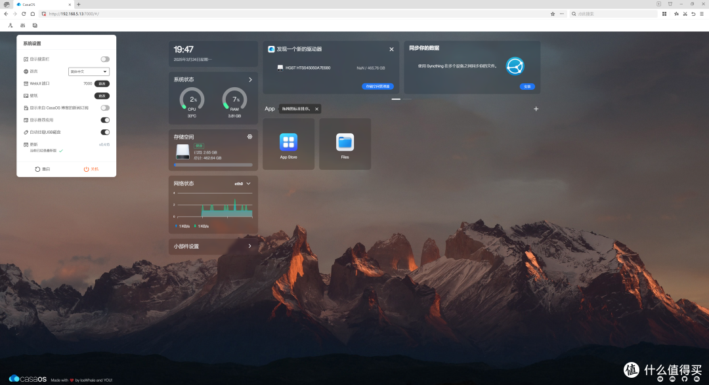Open the account icon in top bar
709x385 pixels.
11,26
